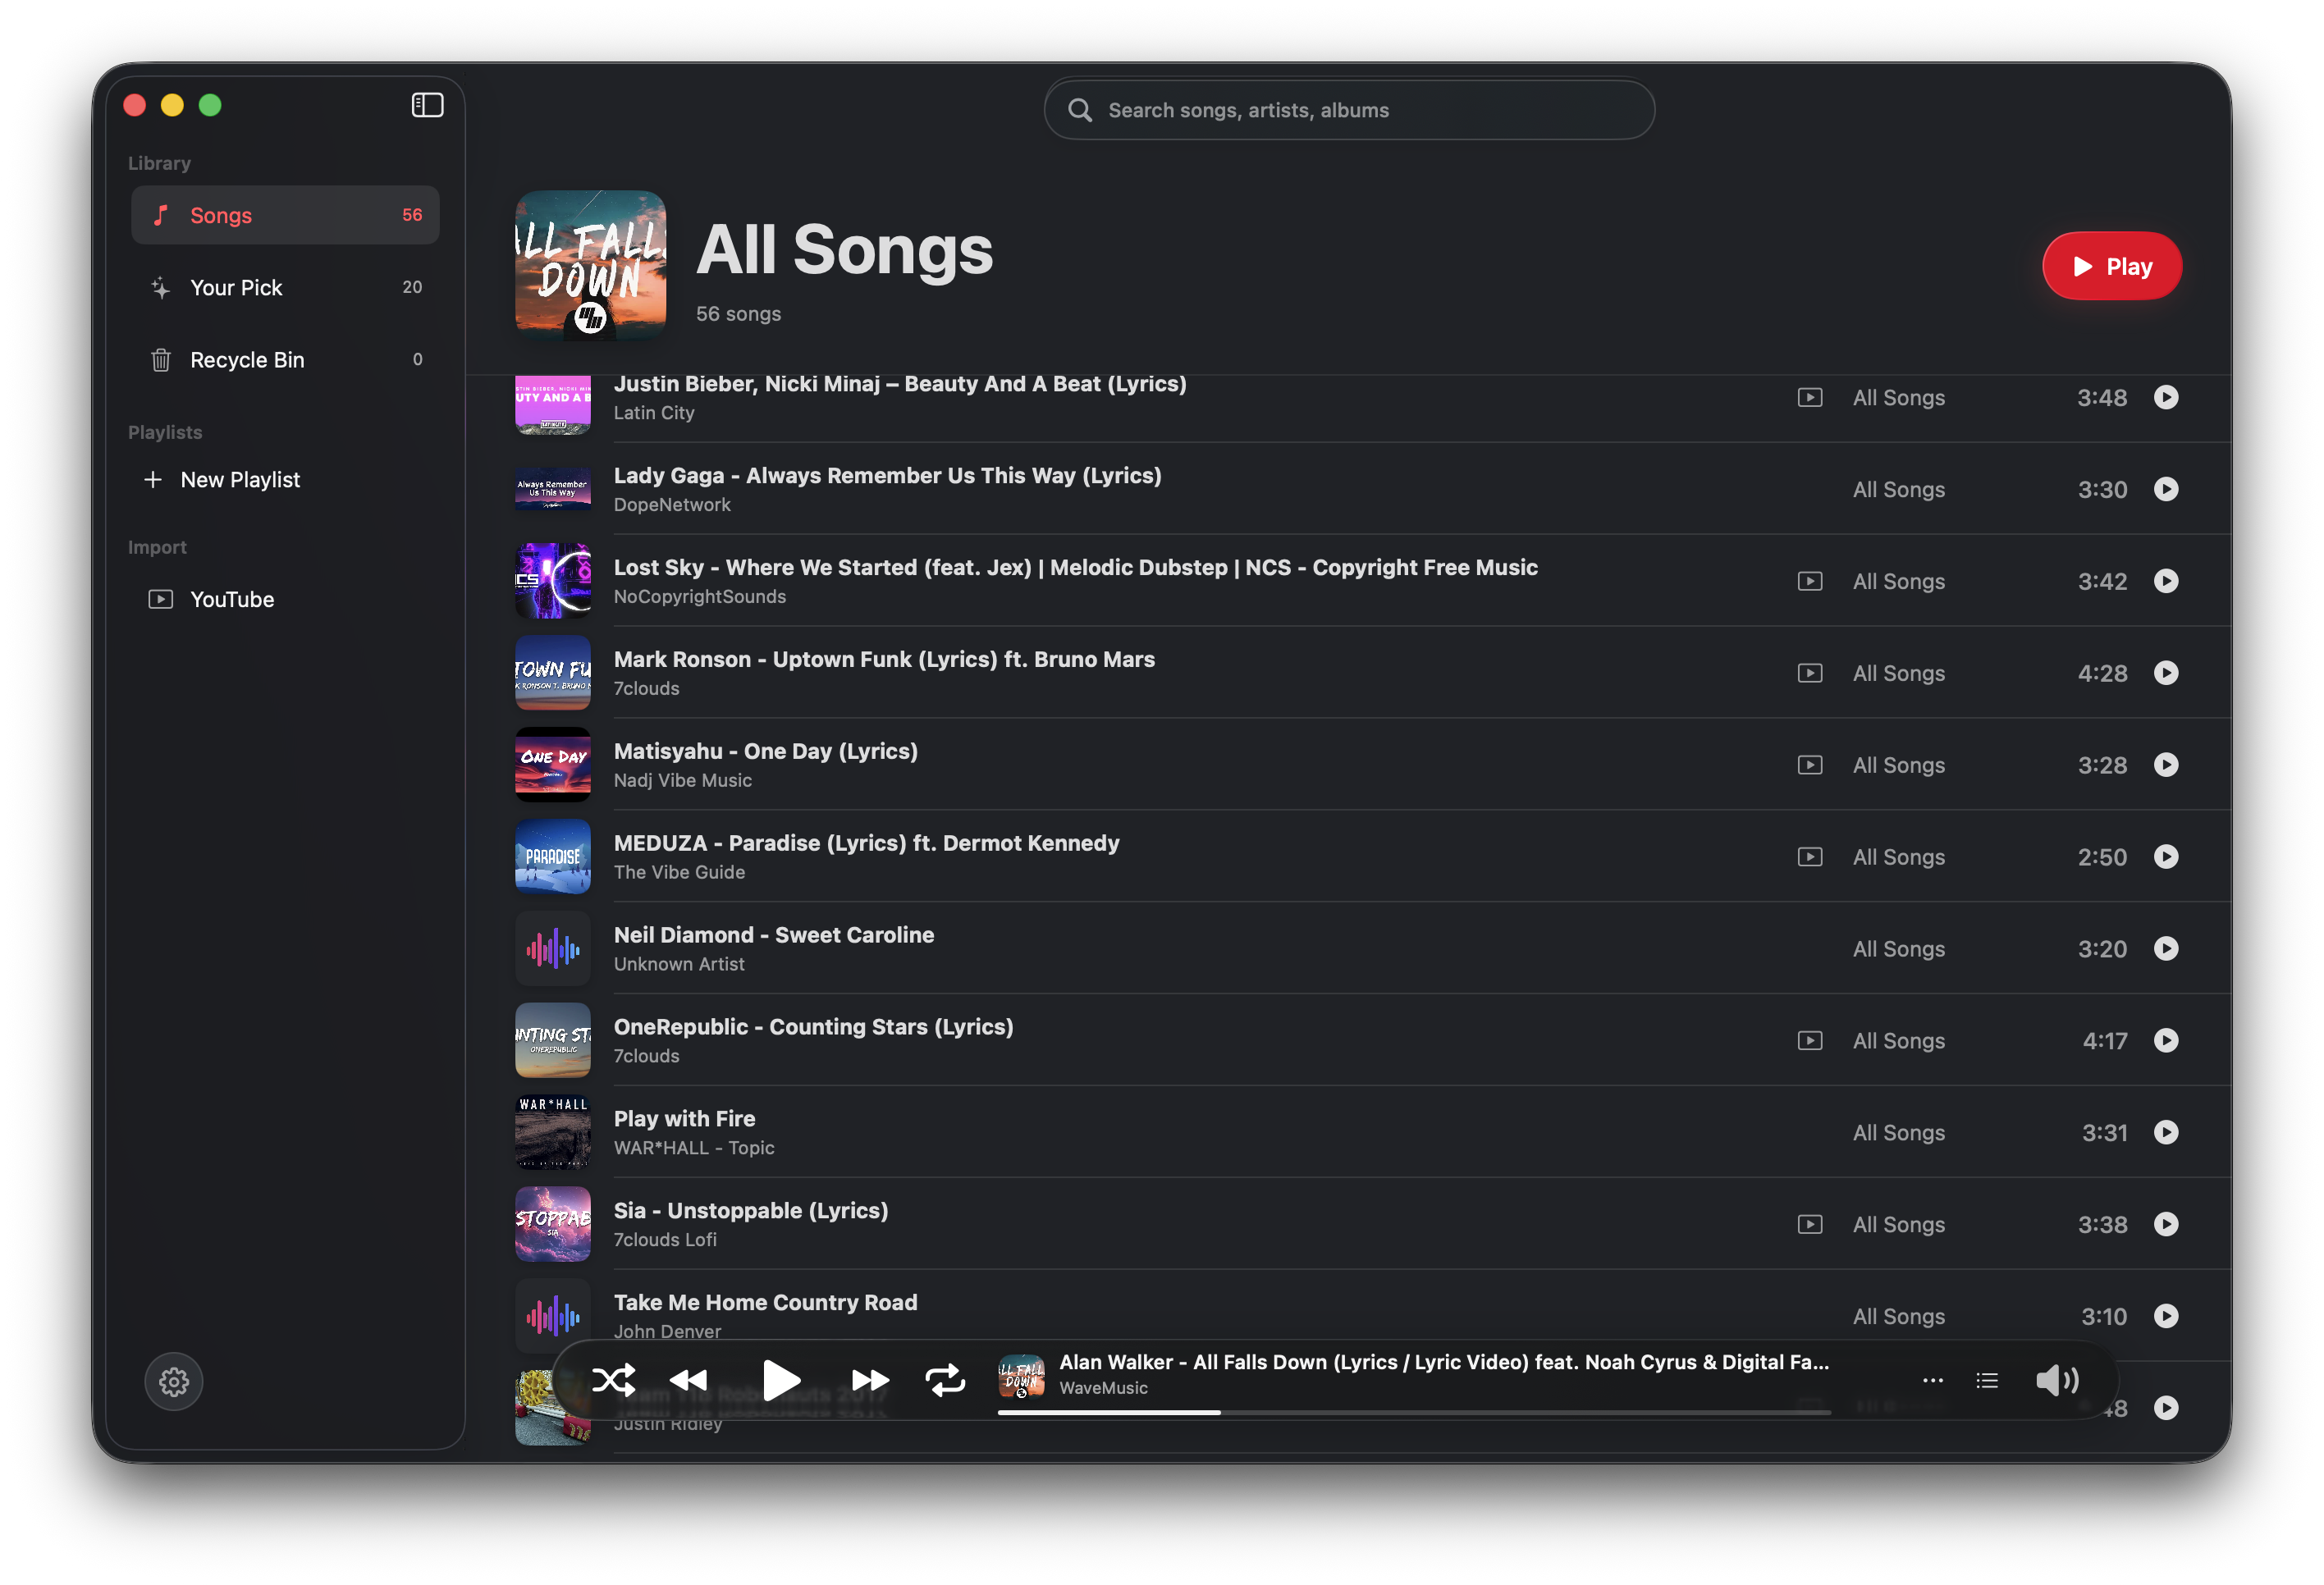Click 4:28 duration on Uptown Funk row
2324x1585 pixels.
2102,673
